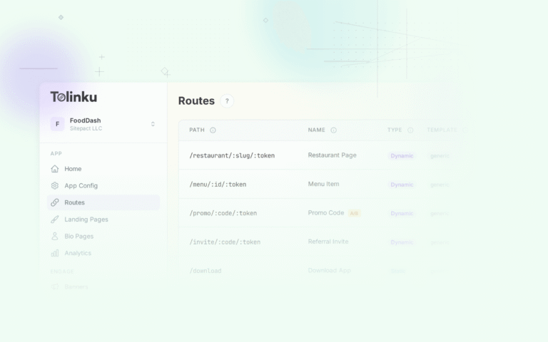Click the Routes help question mark button

(x=227, y=101)
